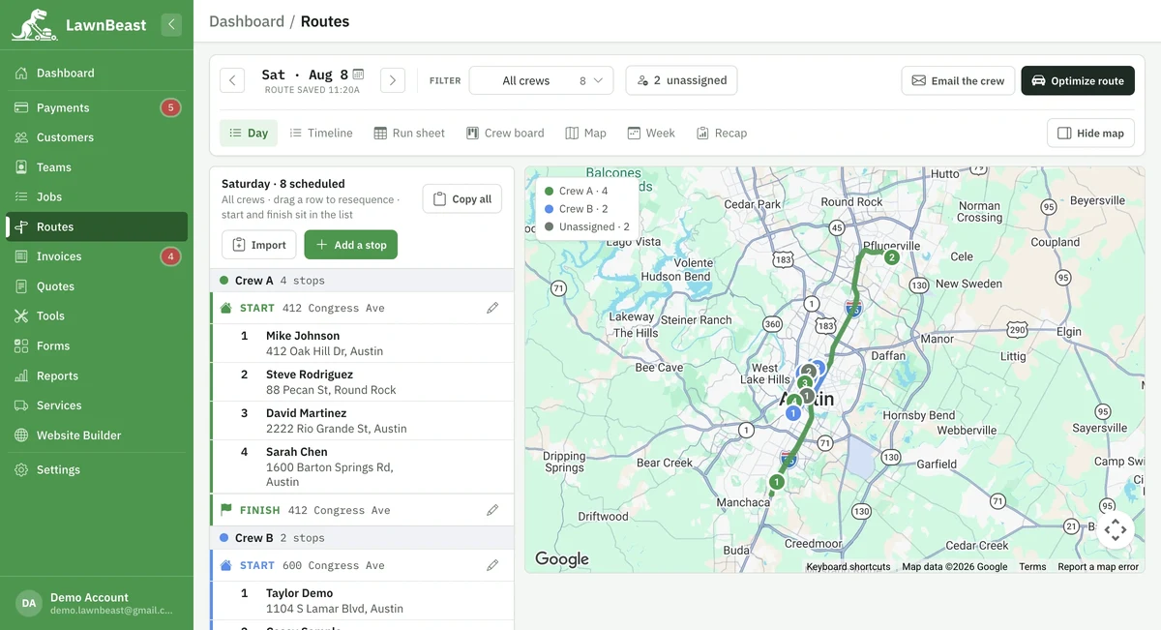Viewport: 1161px width, 630px height.
Task: Click the Reports bar chart icon
Action: (21, 375)
